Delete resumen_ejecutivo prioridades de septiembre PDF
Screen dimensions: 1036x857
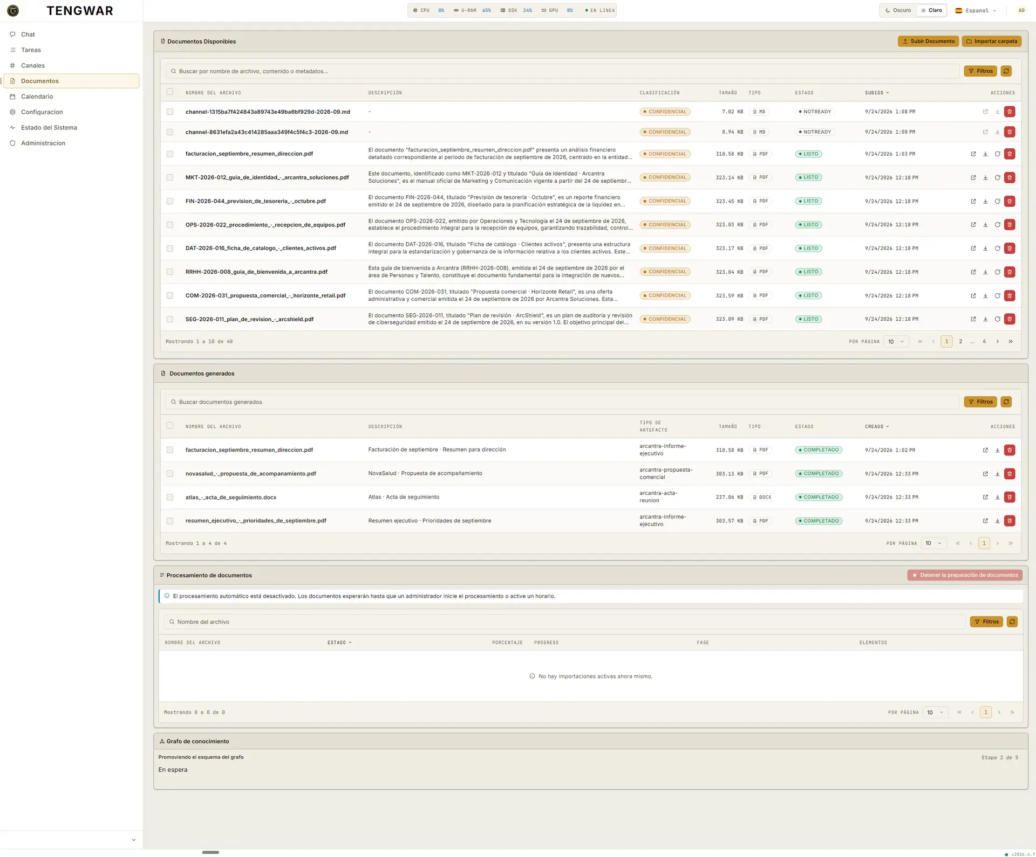[x=1010, y=521]
